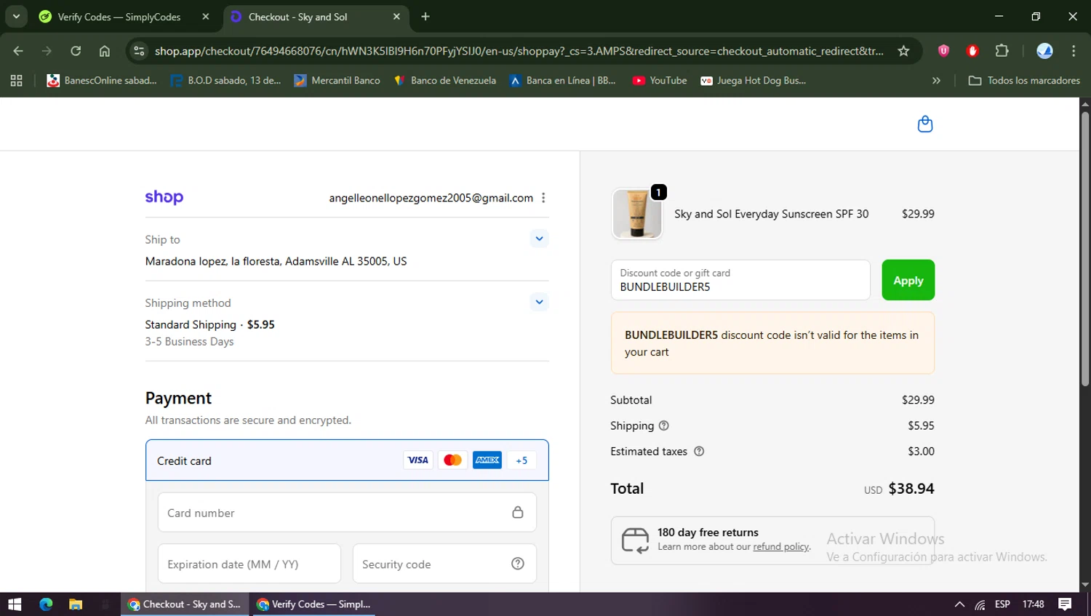The height and width of the screenshot is (616, 1091).
Task: Expand the Ship to address dropdown
Action: 539,239
